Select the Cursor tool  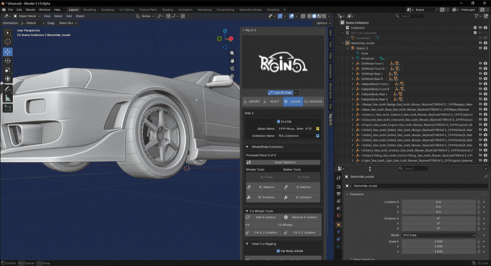[x=8, y=41]
